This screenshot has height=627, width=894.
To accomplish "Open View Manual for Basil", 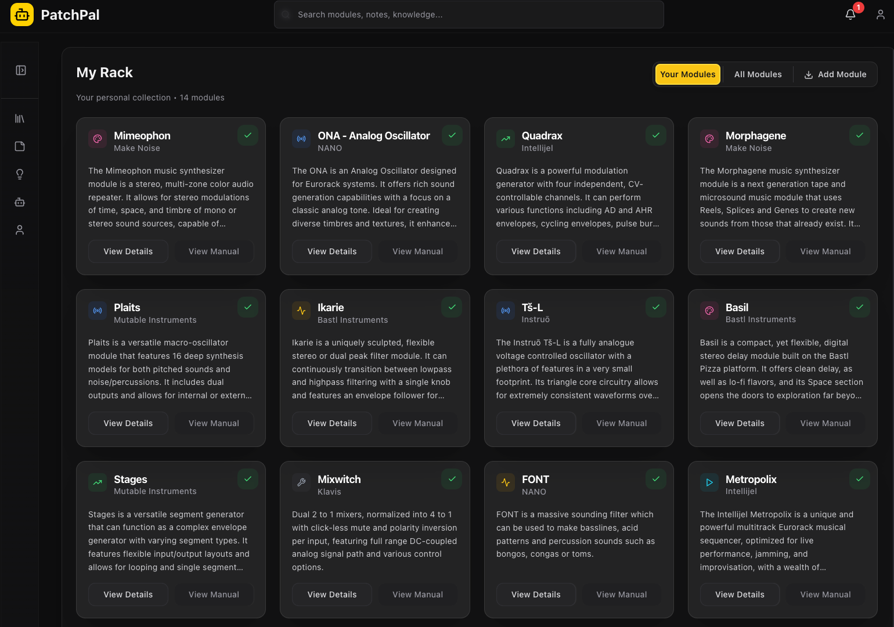I will coord(825,423).
